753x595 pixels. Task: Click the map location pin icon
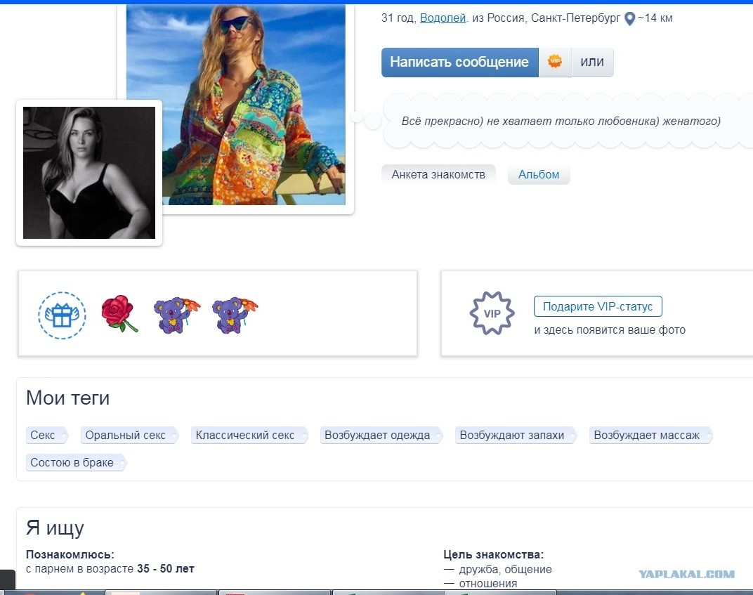pyautogui.click(x=629, y=19)
